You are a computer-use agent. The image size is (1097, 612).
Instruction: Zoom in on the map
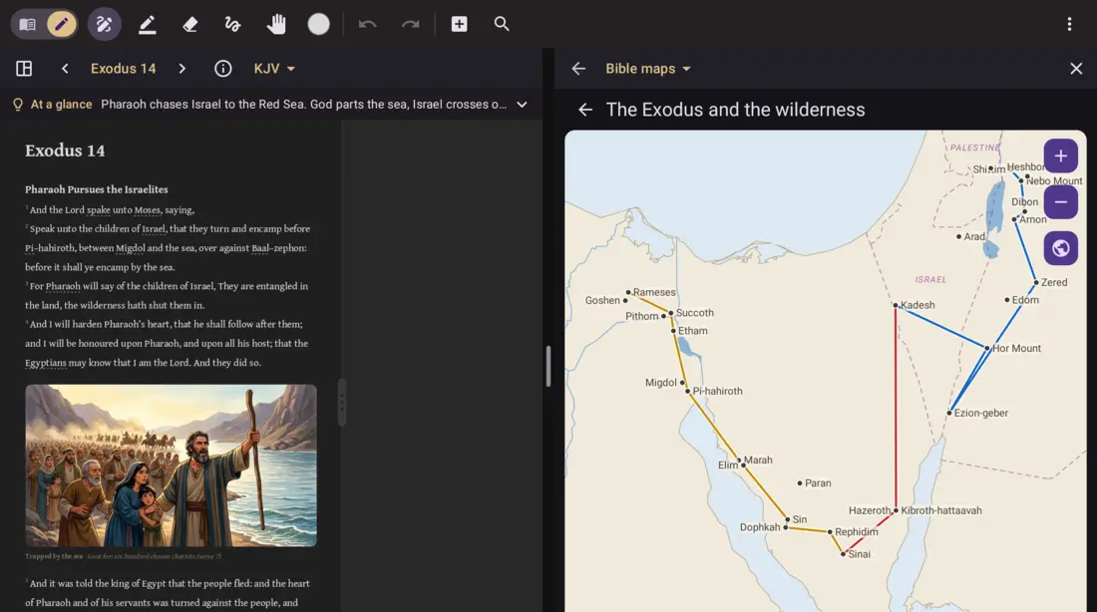pos(1061,155)
